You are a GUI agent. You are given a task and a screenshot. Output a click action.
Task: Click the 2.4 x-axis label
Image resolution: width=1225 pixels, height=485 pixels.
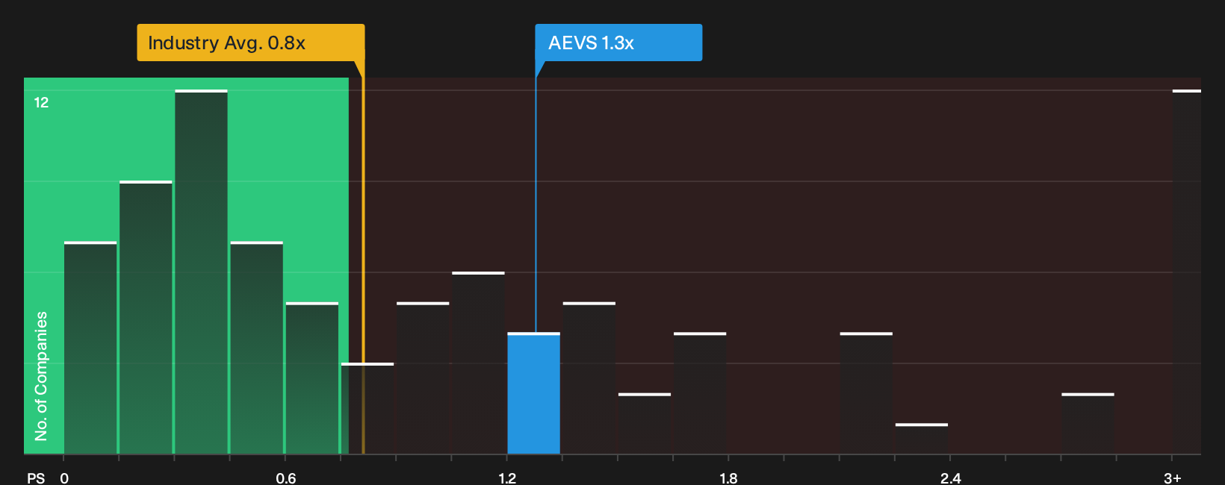click(951, 478)
